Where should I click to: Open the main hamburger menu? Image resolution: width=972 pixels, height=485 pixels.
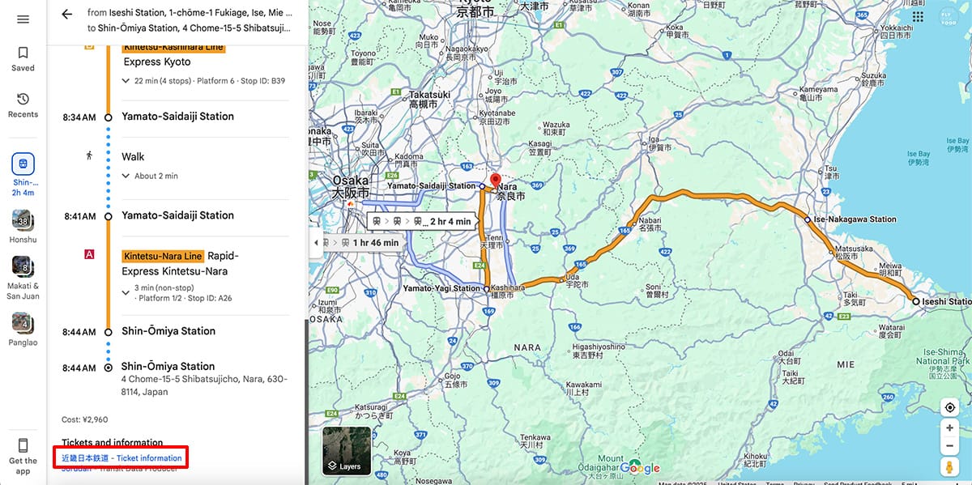(23, 19)
